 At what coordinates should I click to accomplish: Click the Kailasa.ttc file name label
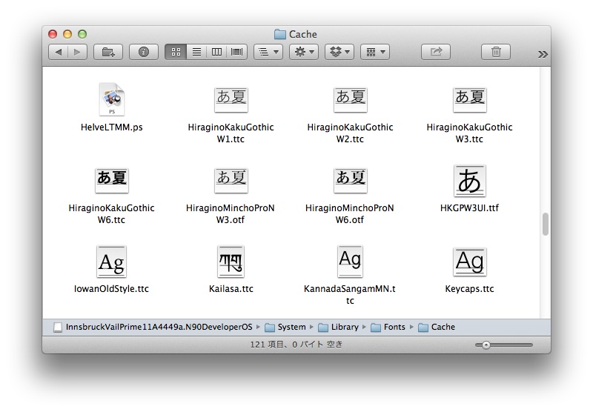231,289
